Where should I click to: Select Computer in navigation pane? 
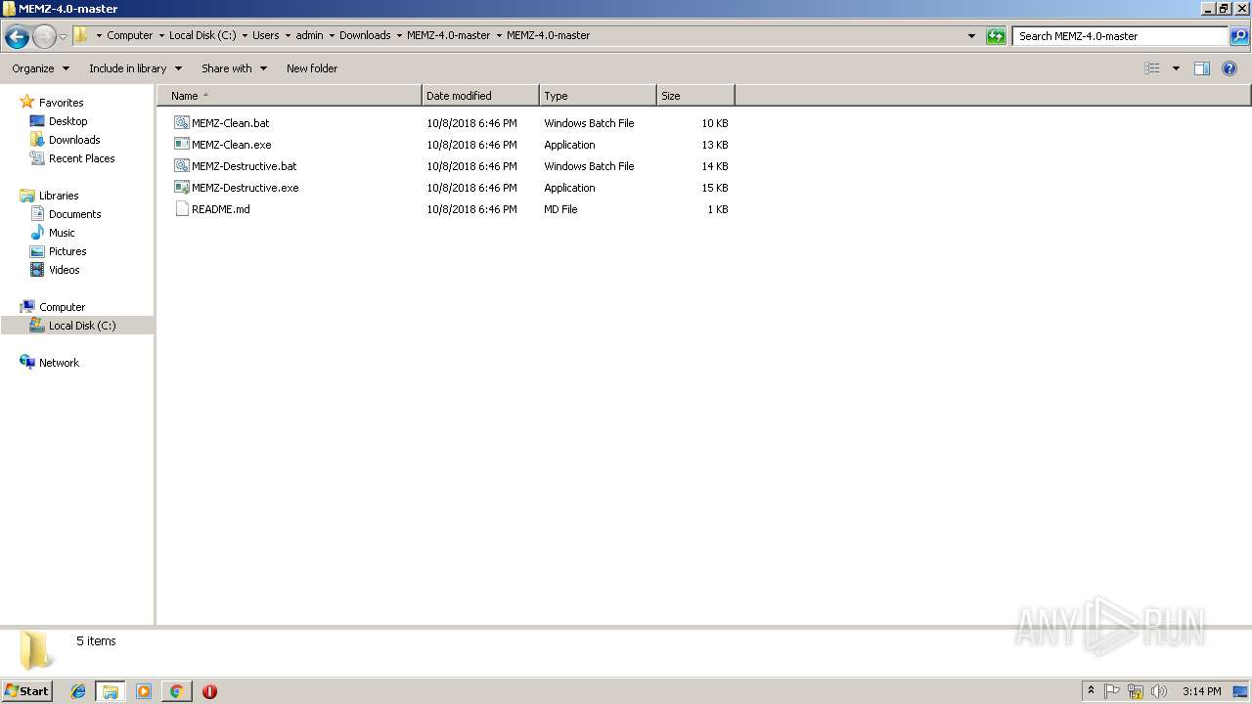point(62,307)
